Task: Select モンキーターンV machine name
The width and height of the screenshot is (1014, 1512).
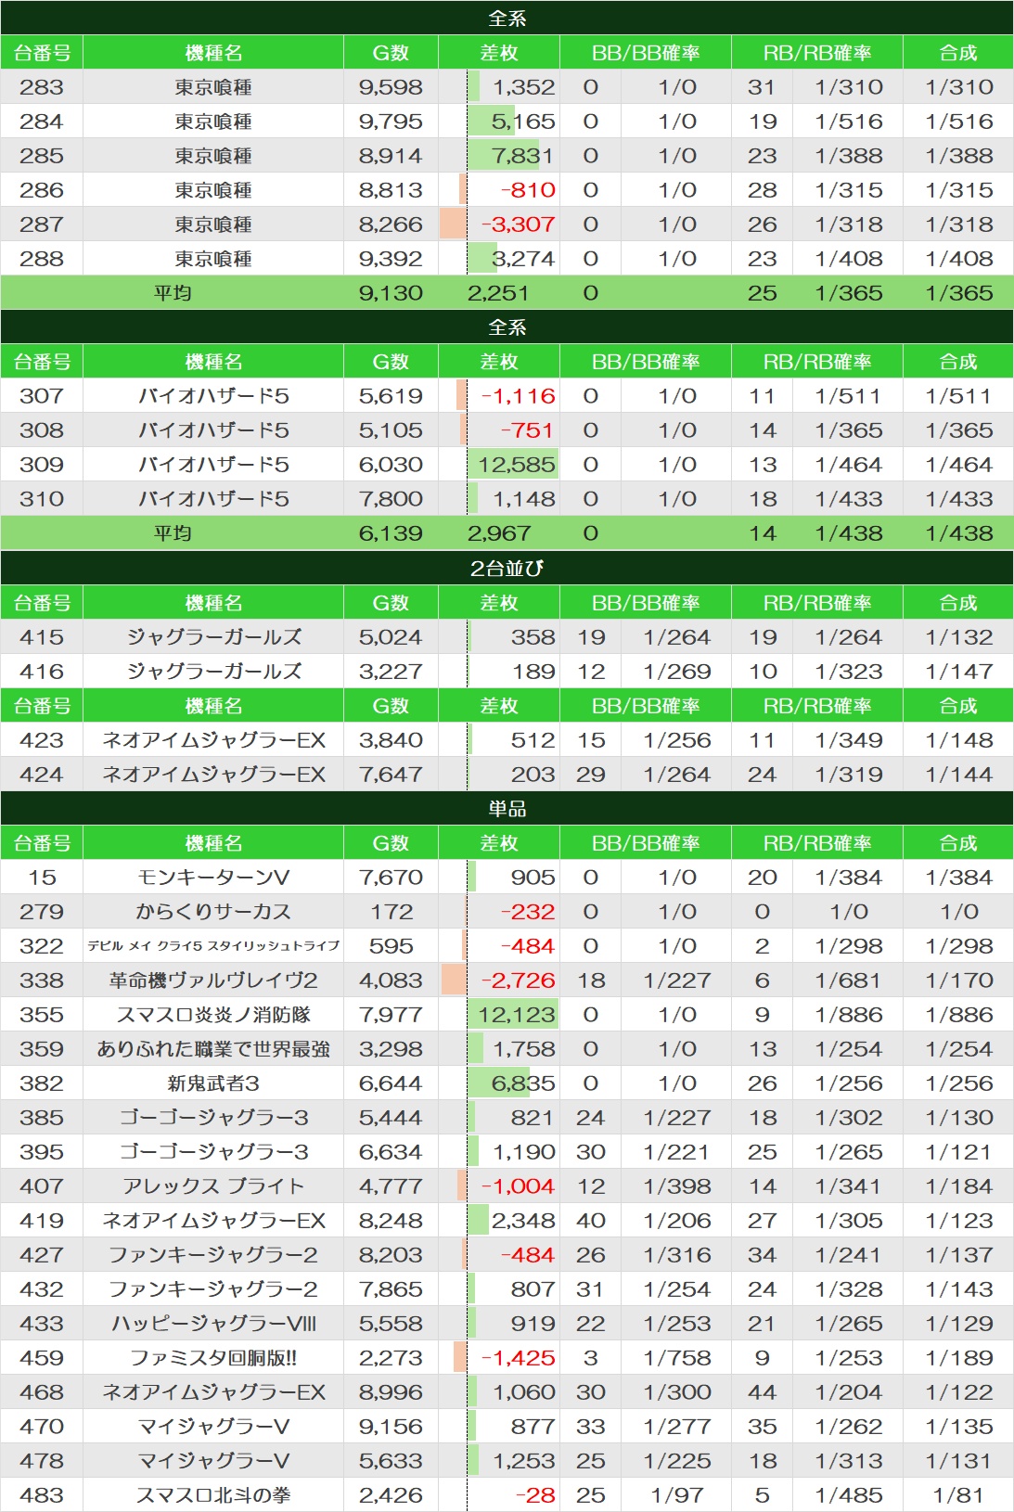Action: point(213,878)
